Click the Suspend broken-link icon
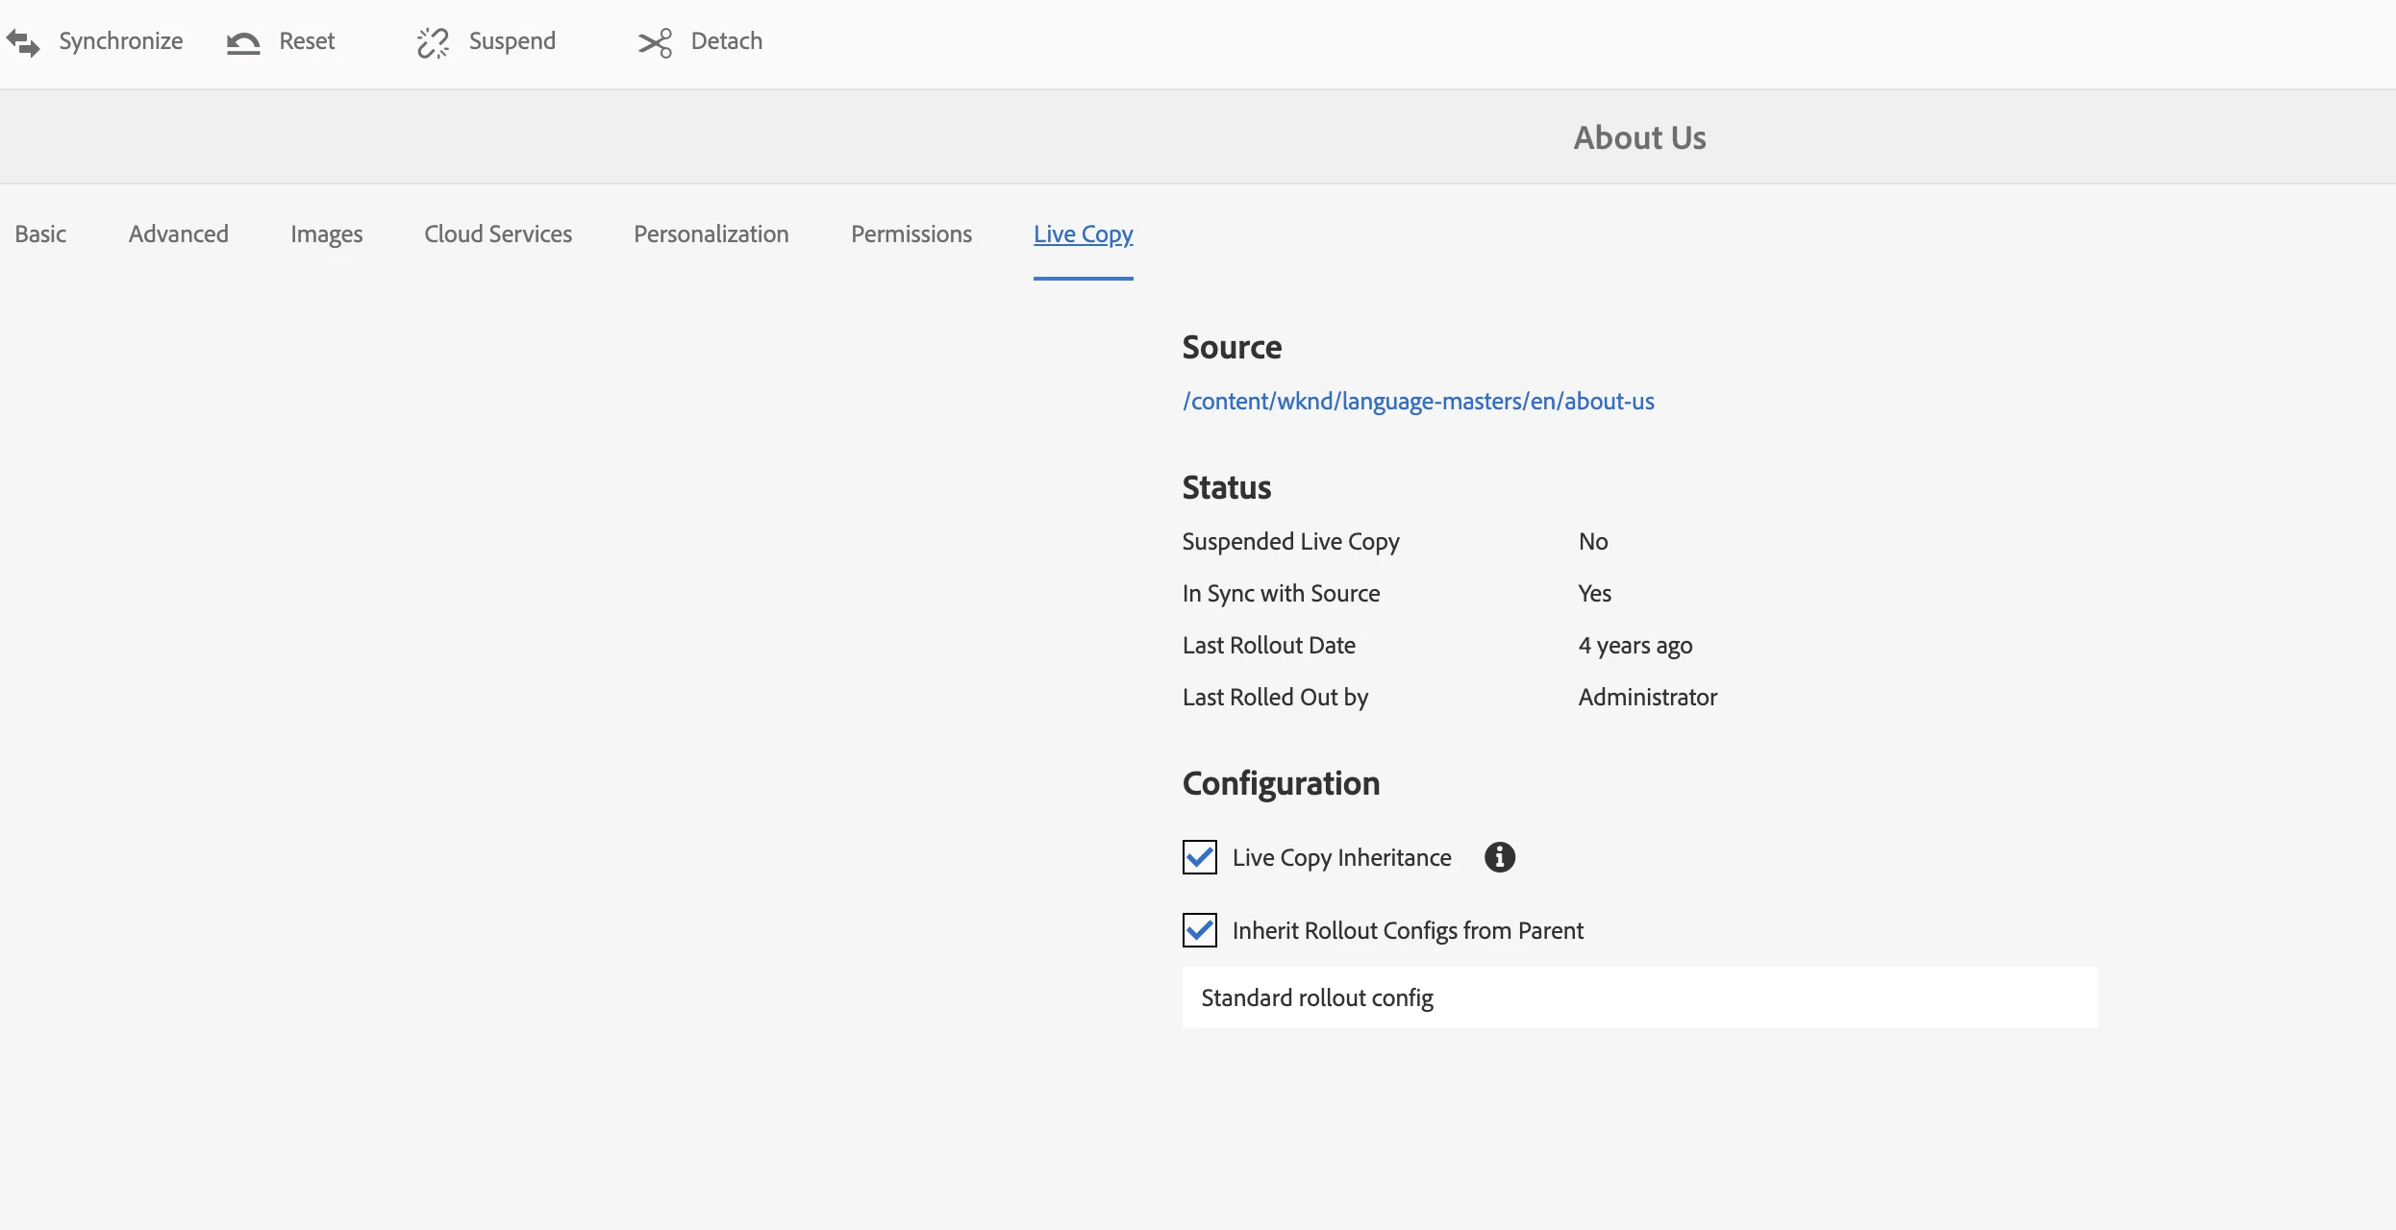 (x=433, y=42)
